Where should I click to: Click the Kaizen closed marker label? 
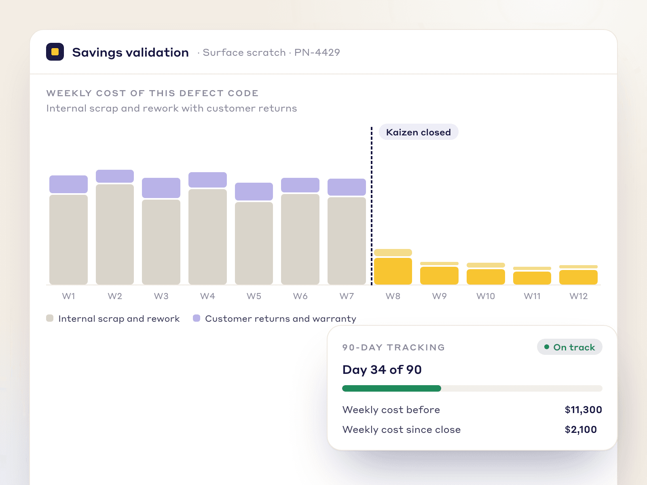pyautogui.click(x=419, y=132)
